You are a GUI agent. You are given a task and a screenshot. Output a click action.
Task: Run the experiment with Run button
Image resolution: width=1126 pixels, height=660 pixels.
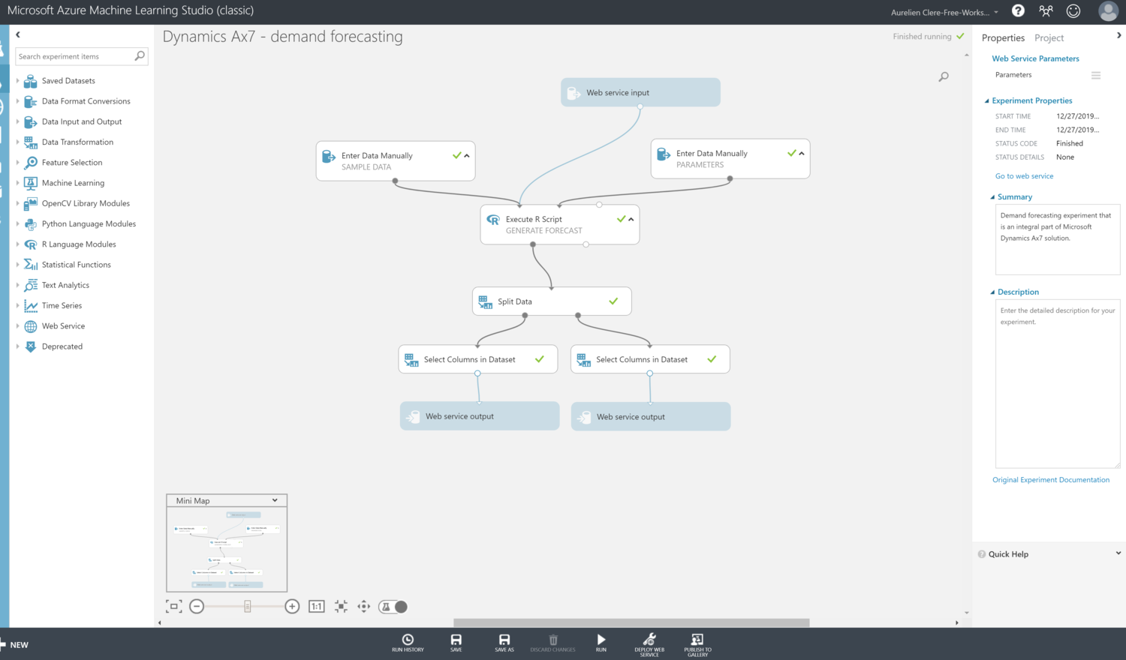[x=601, y=640]
